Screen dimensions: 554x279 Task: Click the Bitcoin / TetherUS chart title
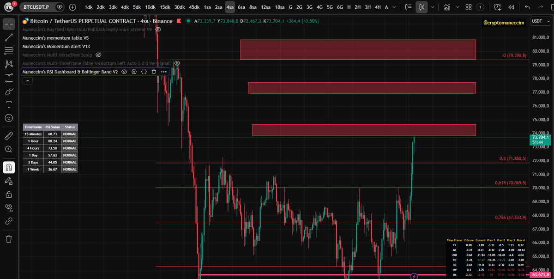(101, 21)
